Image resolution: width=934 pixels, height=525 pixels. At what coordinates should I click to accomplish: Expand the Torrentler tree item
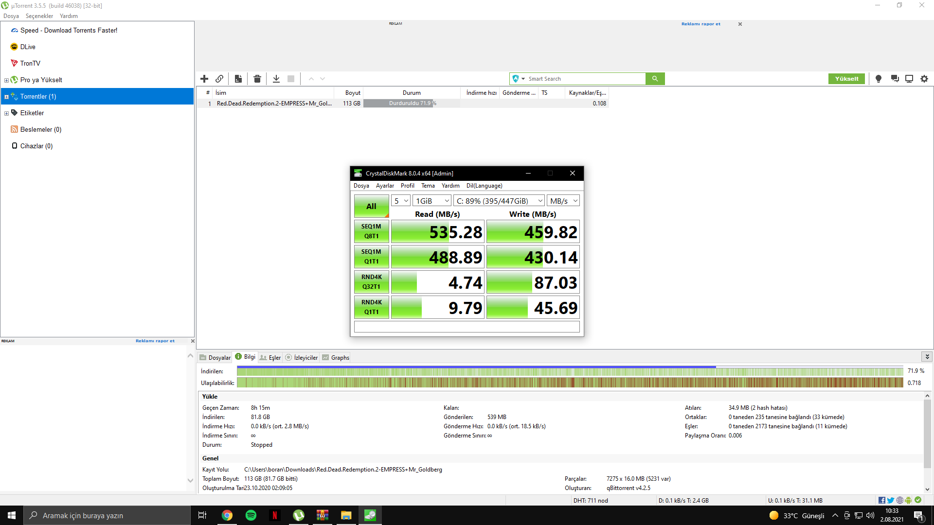[6, 97]
